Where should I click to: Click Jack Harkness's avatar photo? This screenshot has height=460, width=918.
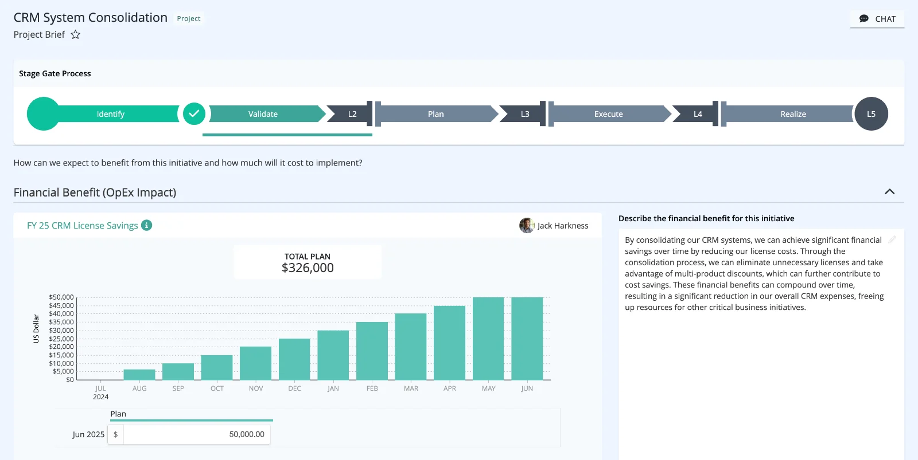coord(527,226)
